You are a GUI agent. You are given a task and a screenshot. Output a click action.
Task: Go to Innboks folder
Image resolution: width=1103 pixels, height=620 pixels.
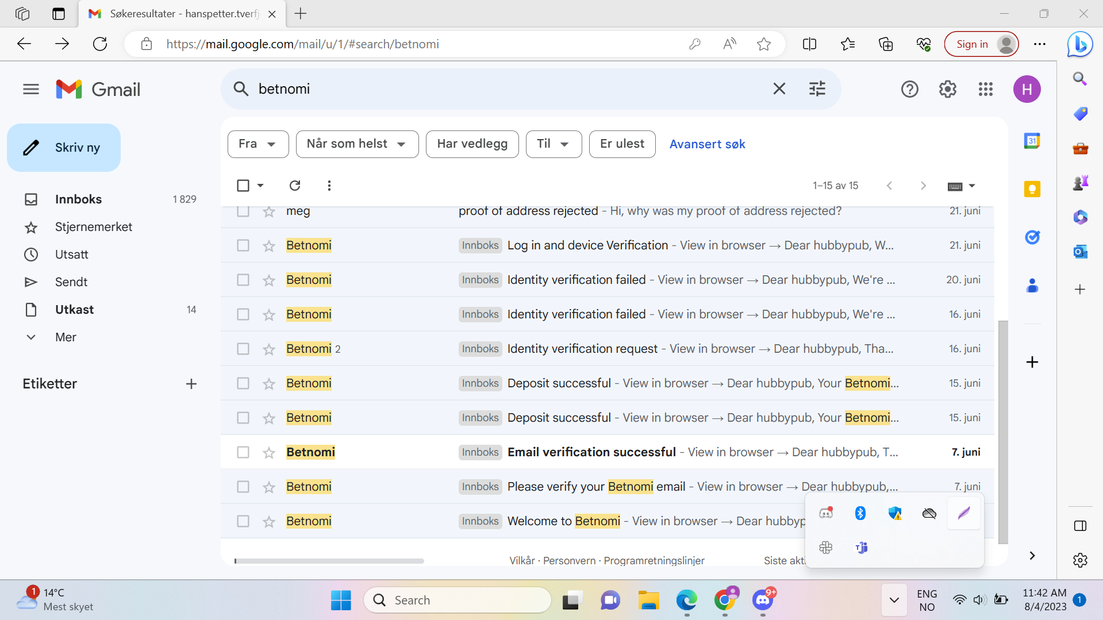point(78,199)
